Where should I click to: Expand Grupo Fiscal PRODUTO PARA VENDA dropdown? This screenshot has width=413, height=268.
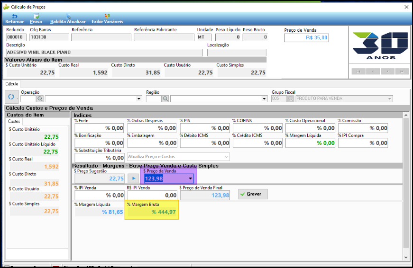(x=389, y=99)
